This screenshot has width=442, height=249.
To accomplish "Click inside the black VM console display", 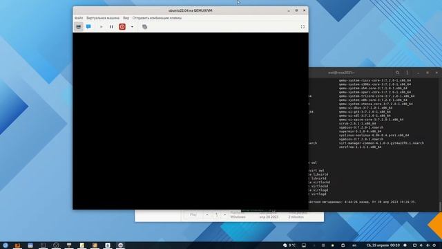I will (x=191, y=121).
